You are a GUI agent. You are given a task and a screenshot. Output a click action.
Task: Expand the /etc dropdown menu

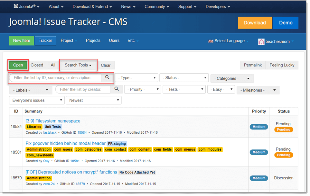(133, 40)
